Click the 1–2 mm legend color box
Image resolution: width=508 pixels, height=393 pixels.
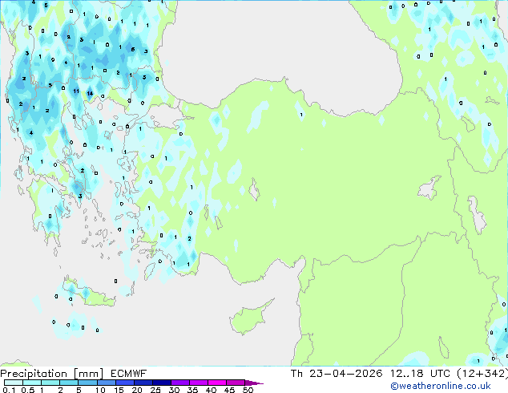pyautogui.click(x=50, y=383)
